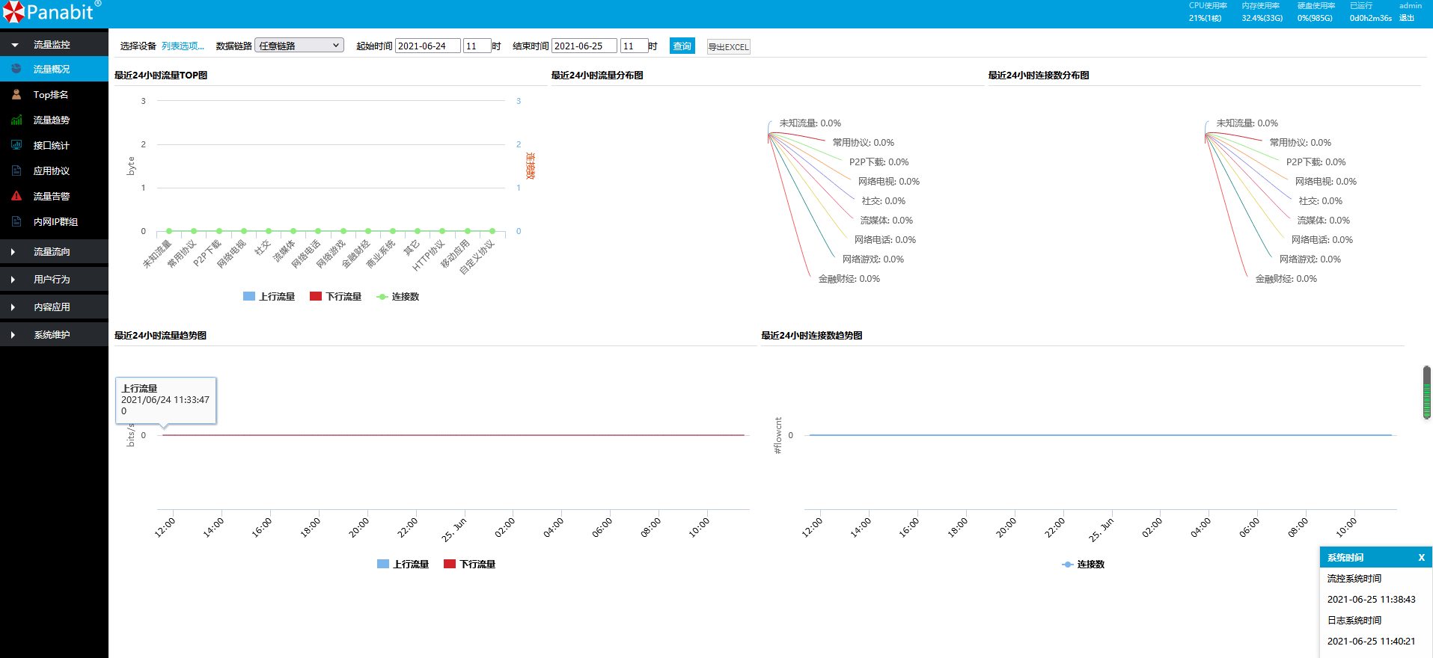Toggle 下行流量 legend in TOP chart
This screenshot has height=658, width=1433.
pos(335,297)
